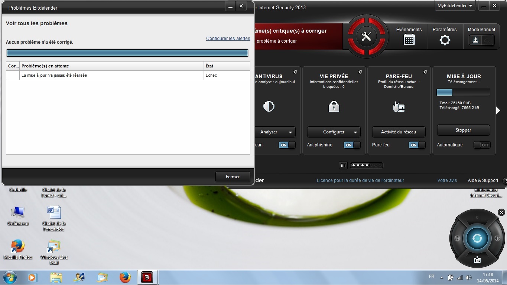Click the Cor... column header
Image resolution: width=507 pixels, height=285 pixels.
pyautogui.click(x=13, y=66)
